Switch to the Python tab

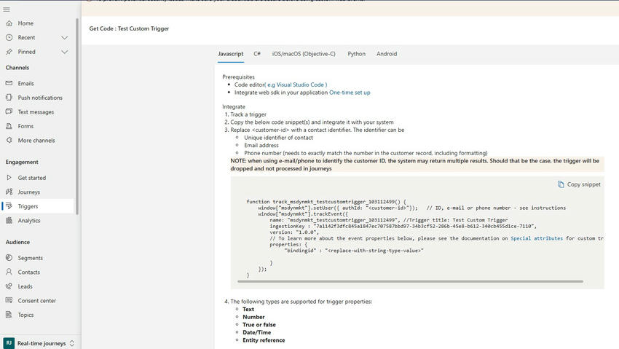click(x=356, y=54)
